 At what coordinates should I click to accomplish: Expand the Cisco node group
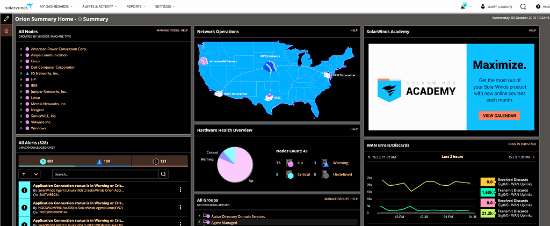point(21,61)
